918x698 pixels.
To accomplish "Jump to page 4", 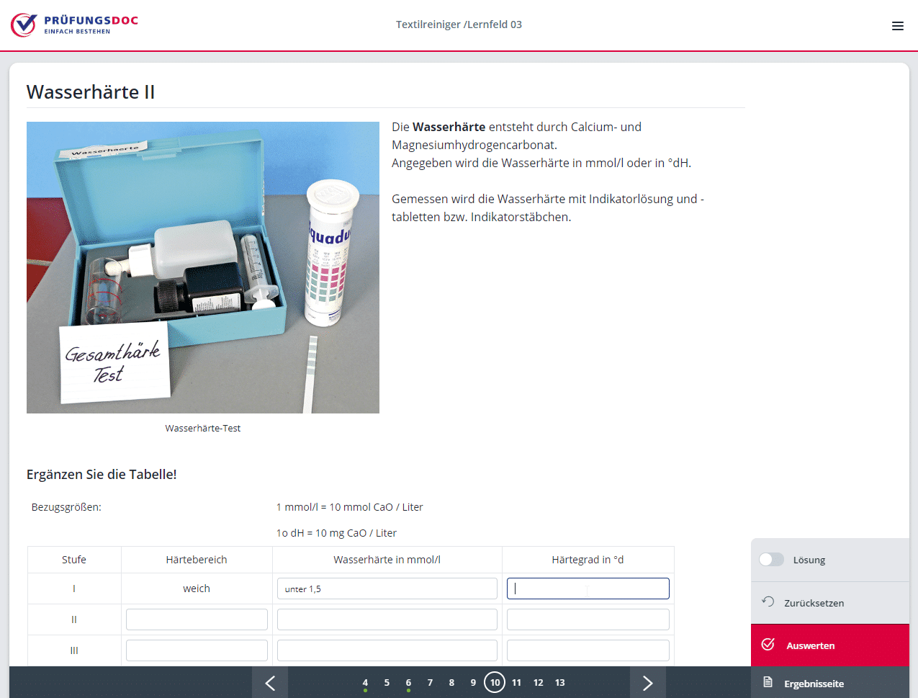I will (365, 683).
